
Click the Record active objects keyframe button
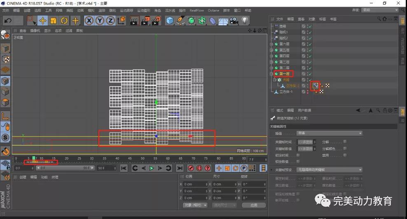pyautogui.click(x=191, y=168)
